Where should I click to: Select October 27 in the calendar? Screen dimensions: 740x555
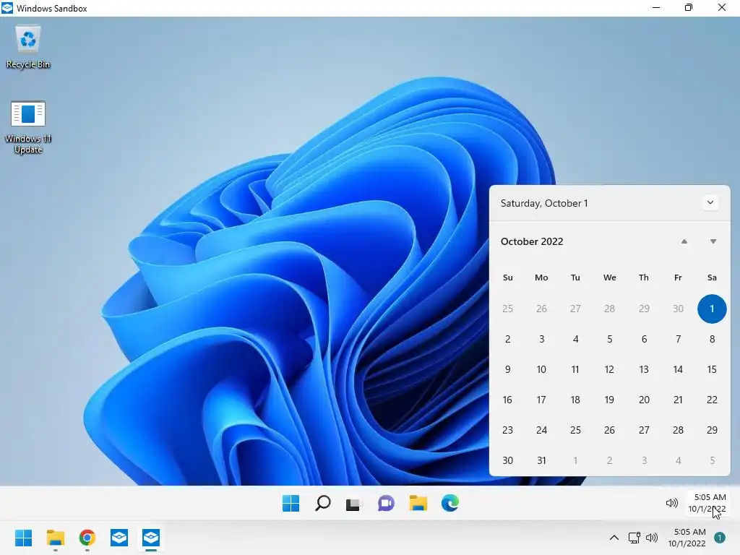644,430
